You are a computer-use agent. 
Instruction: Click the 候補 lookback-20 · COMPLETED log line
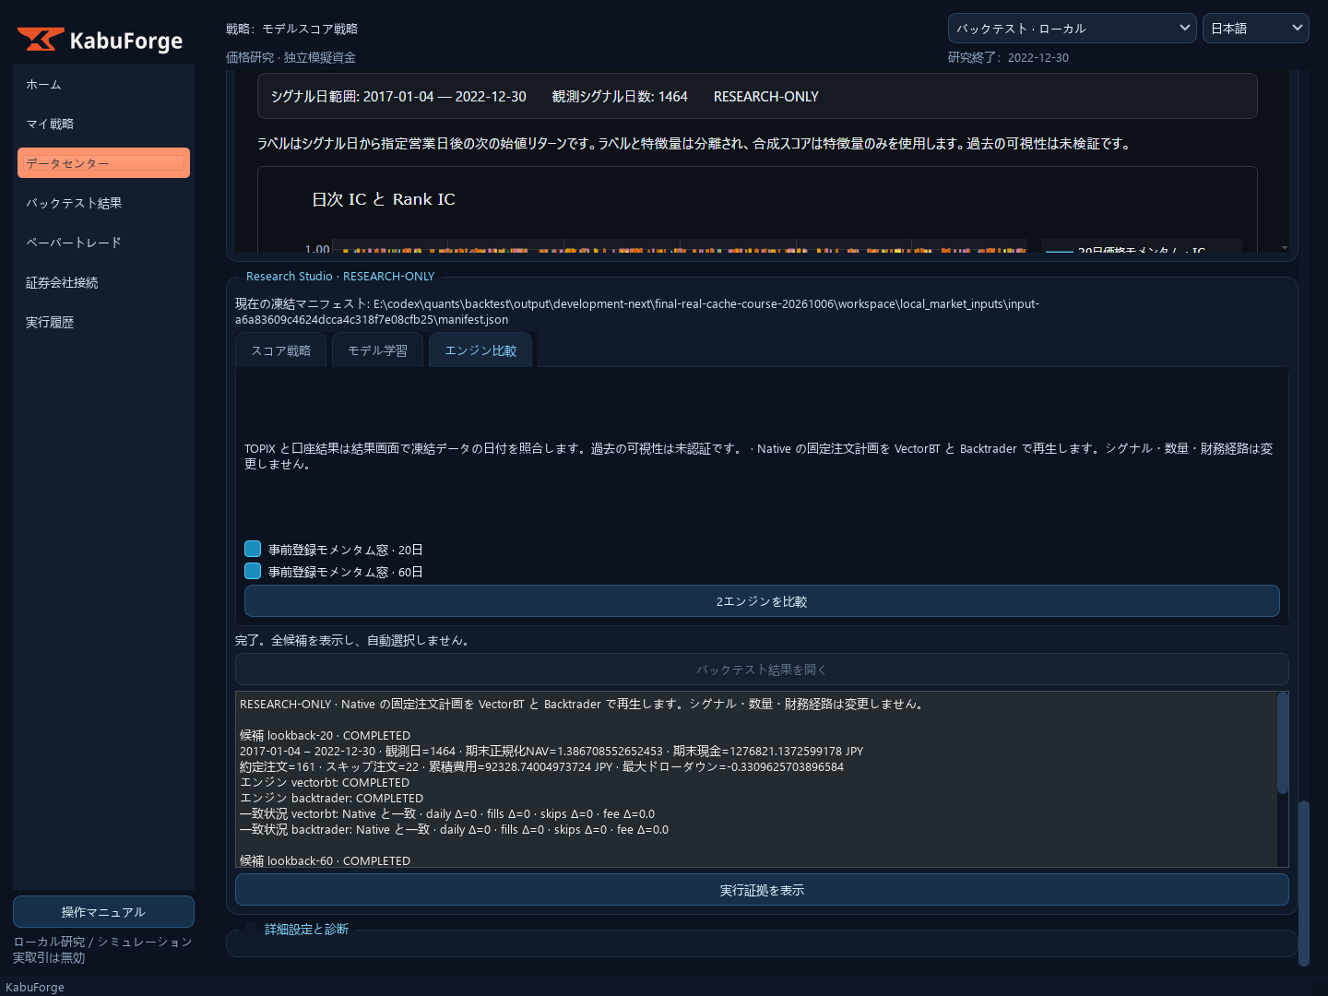[x=325, y=735]
